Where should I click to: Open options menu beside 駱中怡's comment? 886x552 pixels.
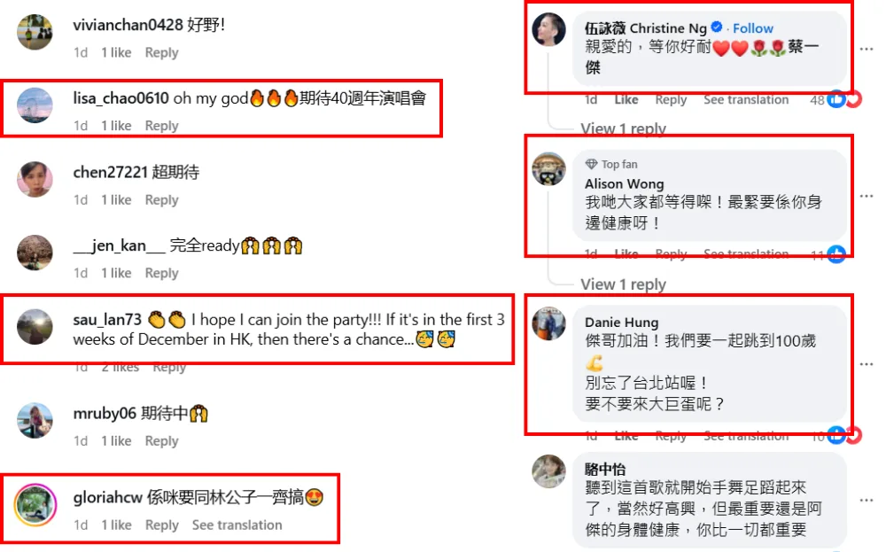pyautogui.click(x=867, y=500)
